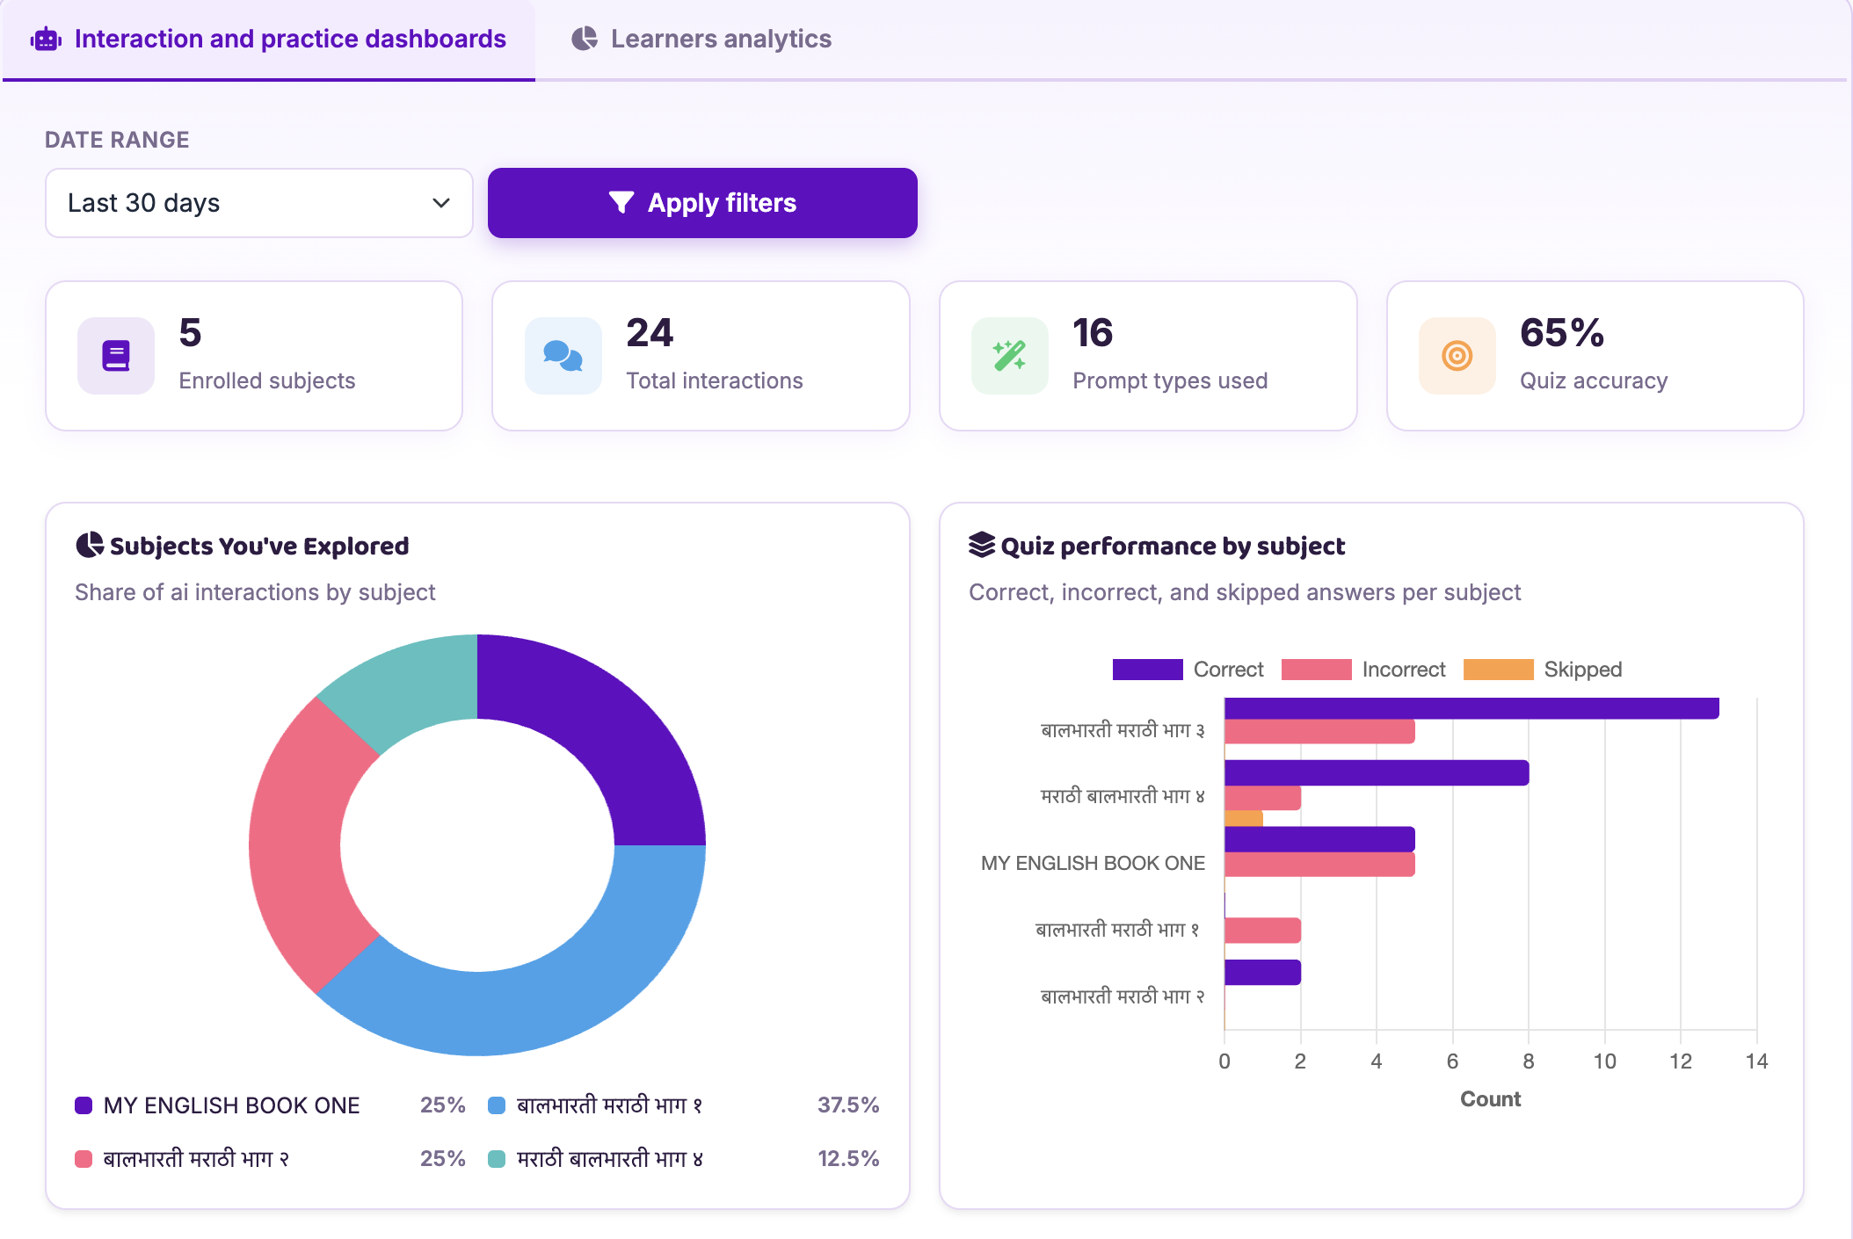Click the 24 Total interactions value
This screenshot has width=1853, height=1239.
point(650,333)
